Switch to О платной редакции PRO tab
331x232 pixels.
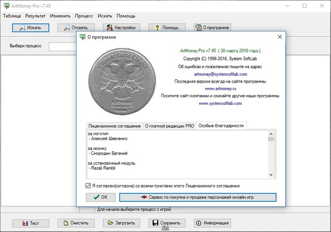pos(169,126)
